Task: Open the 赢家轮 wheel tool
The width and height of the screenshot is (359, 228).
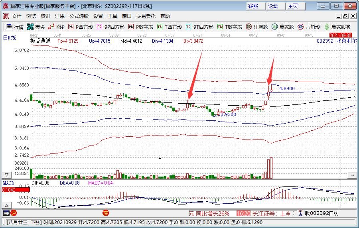Action: [x=283, y=27]
